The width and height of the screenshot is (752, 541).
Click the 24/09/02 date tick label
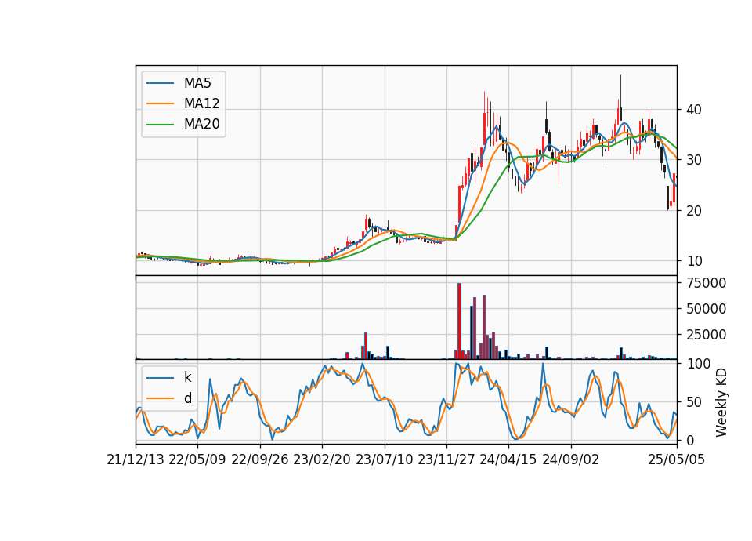tap(571, 459)
